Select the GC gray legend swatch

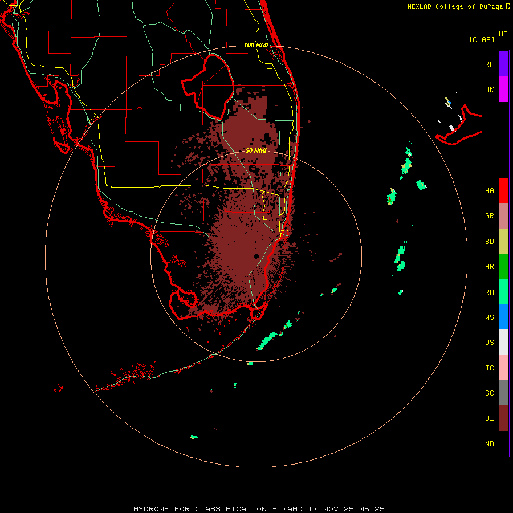tap(503, 393)
